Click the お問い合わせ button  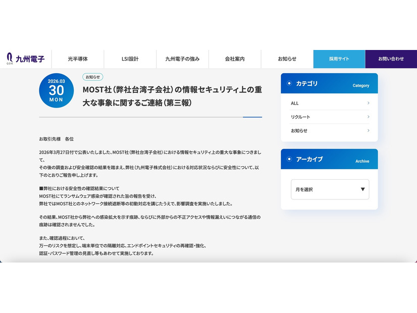coord(391,59)
